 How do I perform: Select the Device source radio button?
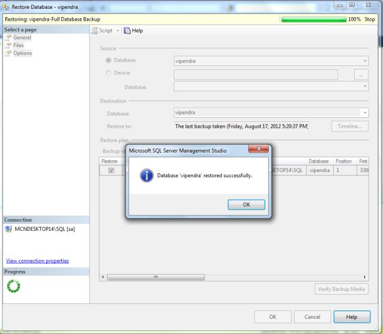(108, 73)
